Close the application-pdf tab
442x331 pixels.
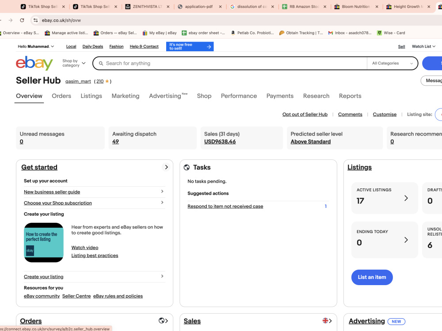(221, 7)
